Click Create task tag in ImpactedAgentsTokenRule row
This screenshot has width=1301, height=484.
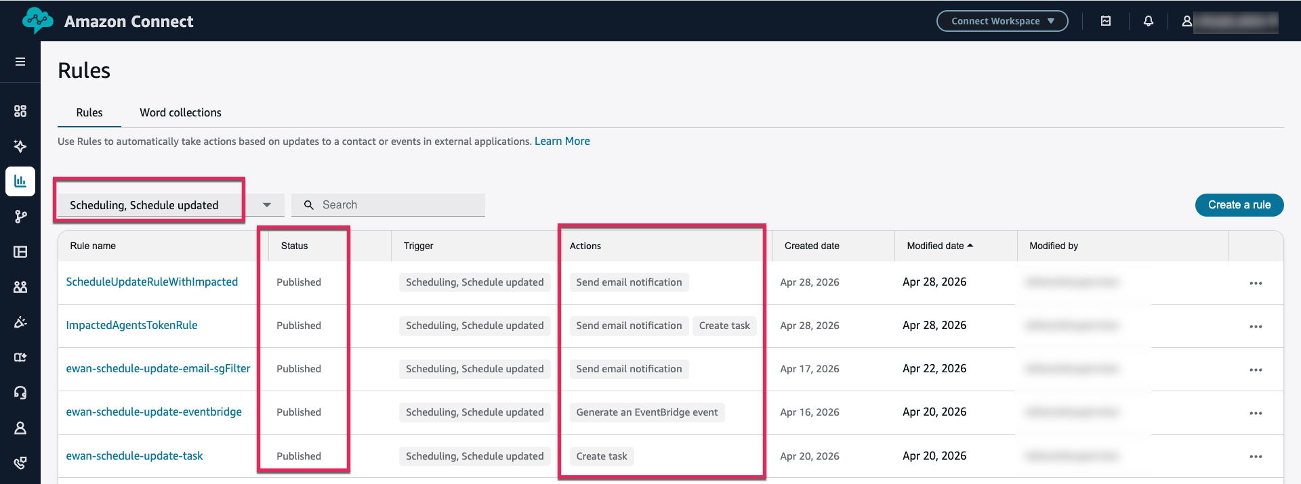pos(724,326)
